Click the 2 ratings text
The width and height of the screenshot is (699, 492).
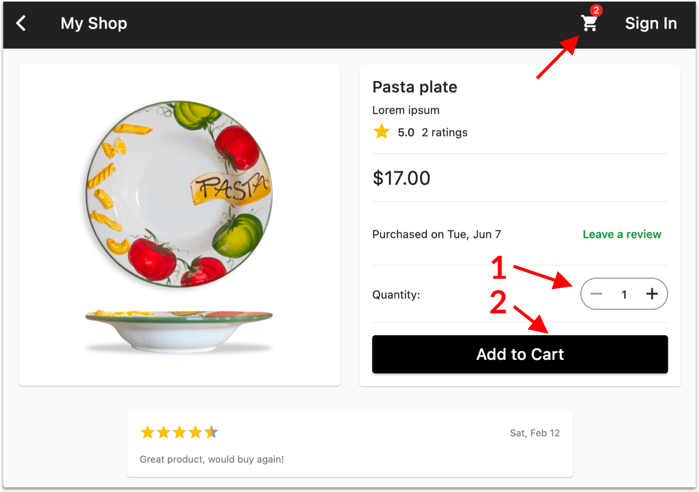coord(445,133)
